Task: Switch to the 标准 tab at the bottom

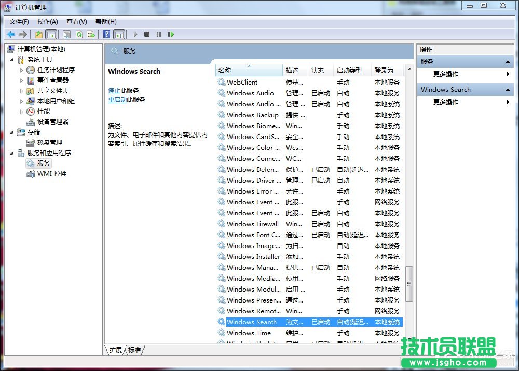Action: tap(134, 350)
